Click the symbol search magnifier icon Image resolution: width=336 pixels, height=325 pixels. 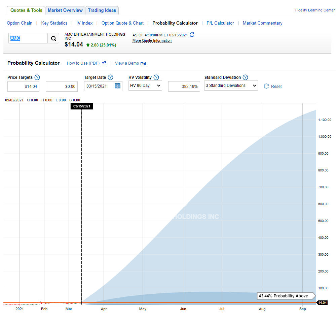click(53, 38)
